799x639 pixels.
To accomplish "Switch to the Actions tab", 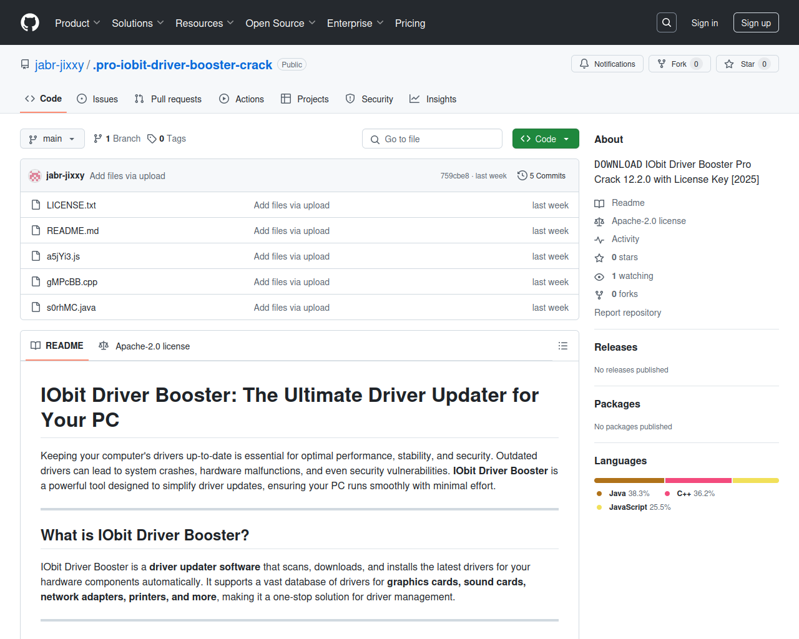I will coord(242,99).
